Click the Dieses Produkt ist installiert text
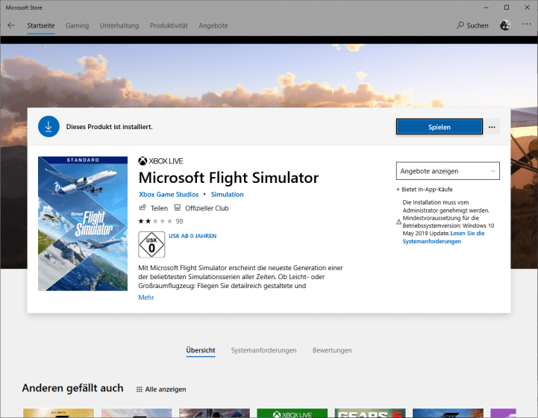This screenshot has height=418, width=538. [110, 127]
